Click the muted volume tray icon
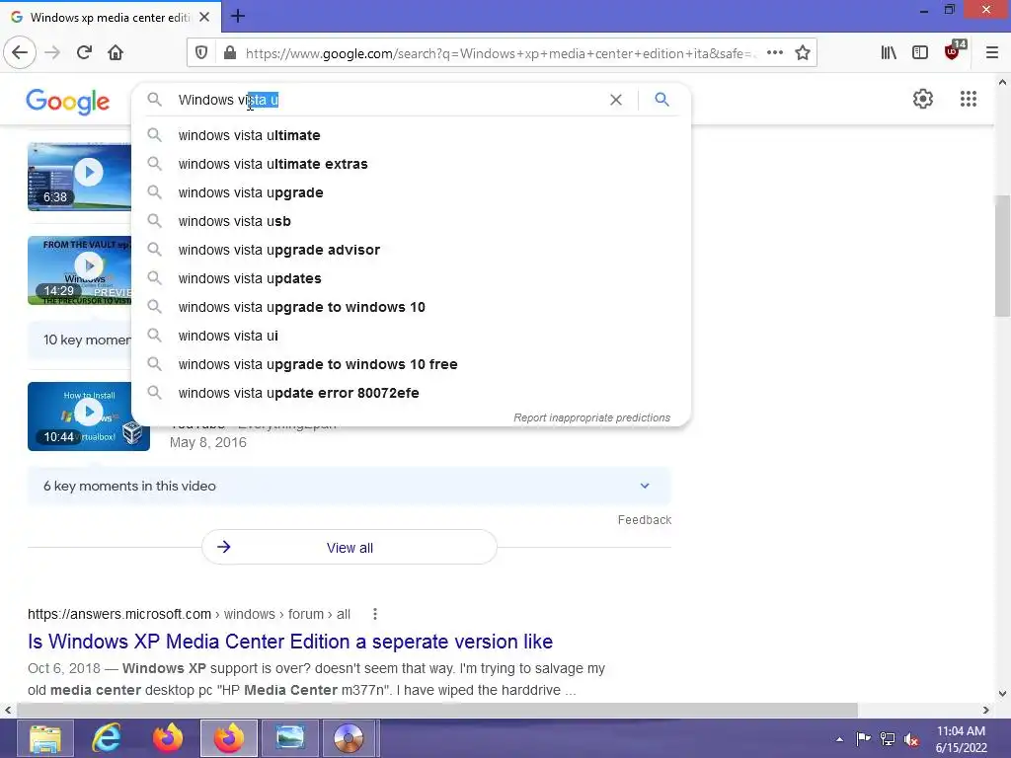Viewport: 1011px width, 758px height. tap(911, 739)
